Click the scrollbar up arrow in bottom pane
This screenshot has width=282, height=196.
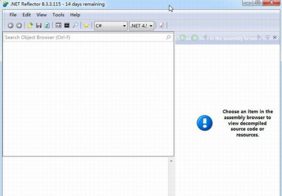171,161
